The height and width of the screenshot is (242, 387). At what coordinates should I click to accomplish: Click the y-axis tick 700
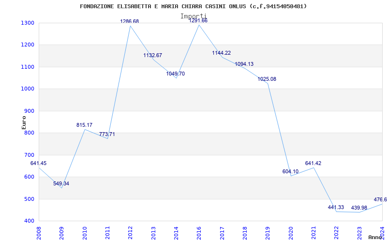pyautogui.click(x=30, y=155)
